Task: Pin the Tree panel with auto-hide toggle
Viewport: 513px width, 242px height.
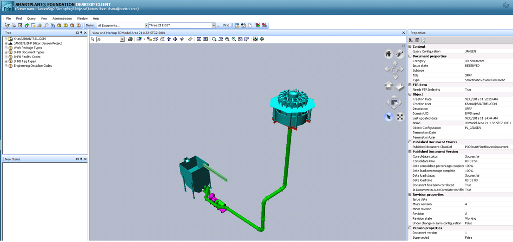Action: pyautogui.click(x=81, y=33)
